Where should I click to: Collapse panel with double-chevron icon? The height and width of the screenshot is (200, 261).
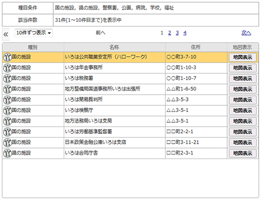coord(6,34)
